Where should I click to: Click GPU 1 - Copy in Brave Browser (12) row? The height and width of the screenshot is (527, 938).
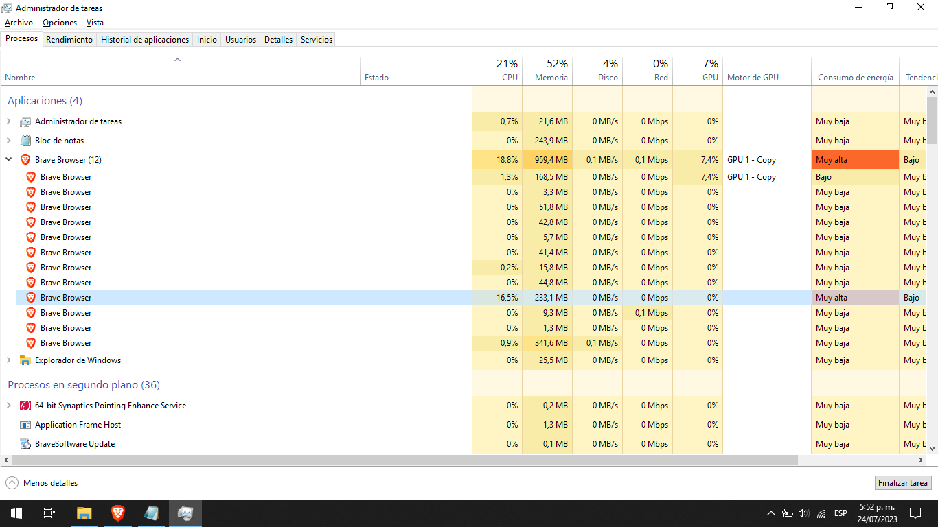pos(751,160)
